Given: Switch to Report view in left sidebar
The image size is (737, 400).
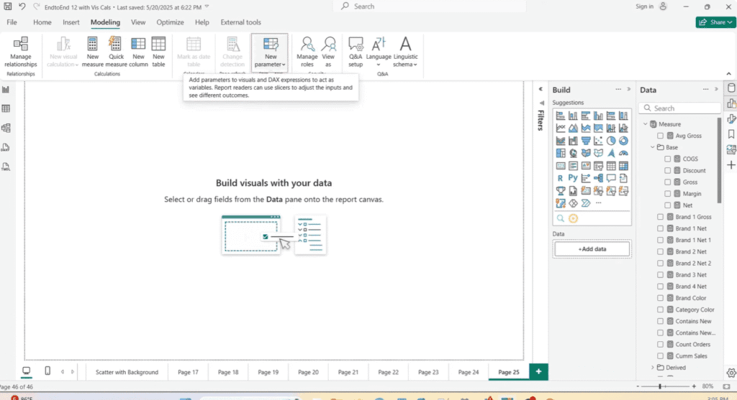Looking at the screenshot, I should pyautogui.click(x=6, y=90).
